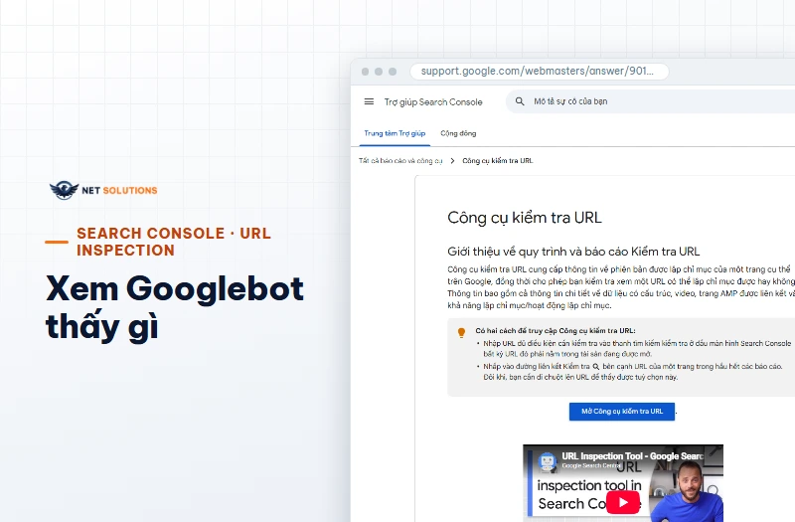Screen dimensions: 795x522
Task: Click the breadcrumb chevron arrow
Action: point(452,161)
